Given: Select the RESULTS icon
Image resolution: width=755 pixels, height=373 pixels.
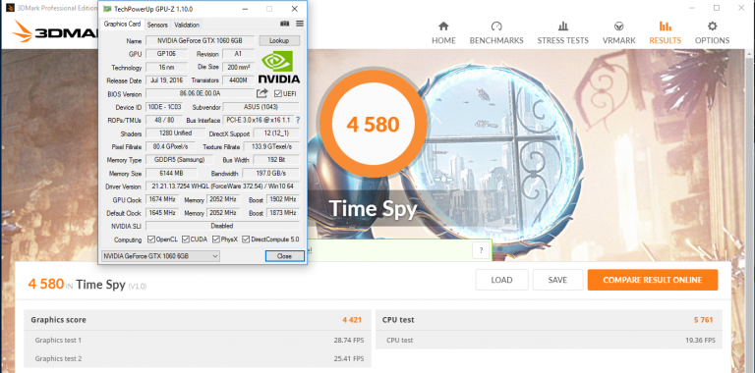Looking at the screenshot, I should point(665,27).
